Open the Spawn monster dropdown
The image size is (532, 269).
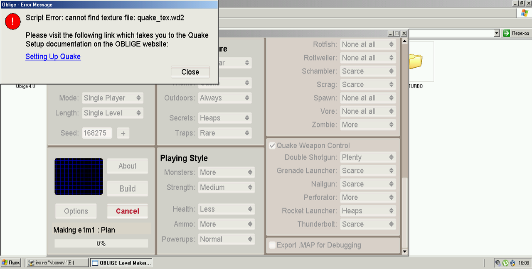tap(368, 98)
